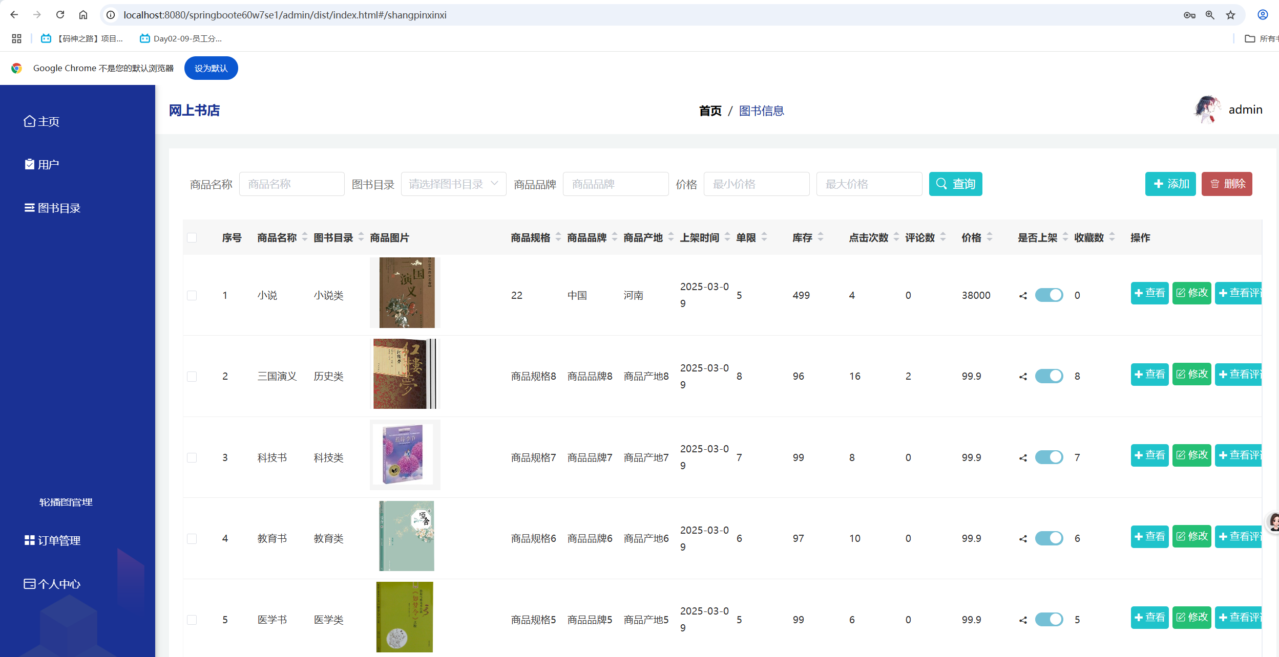The width and height of the screenshot is (1279, 657).
Task: Go to 图书目录 sidebar menu
Action: [59, 208]
